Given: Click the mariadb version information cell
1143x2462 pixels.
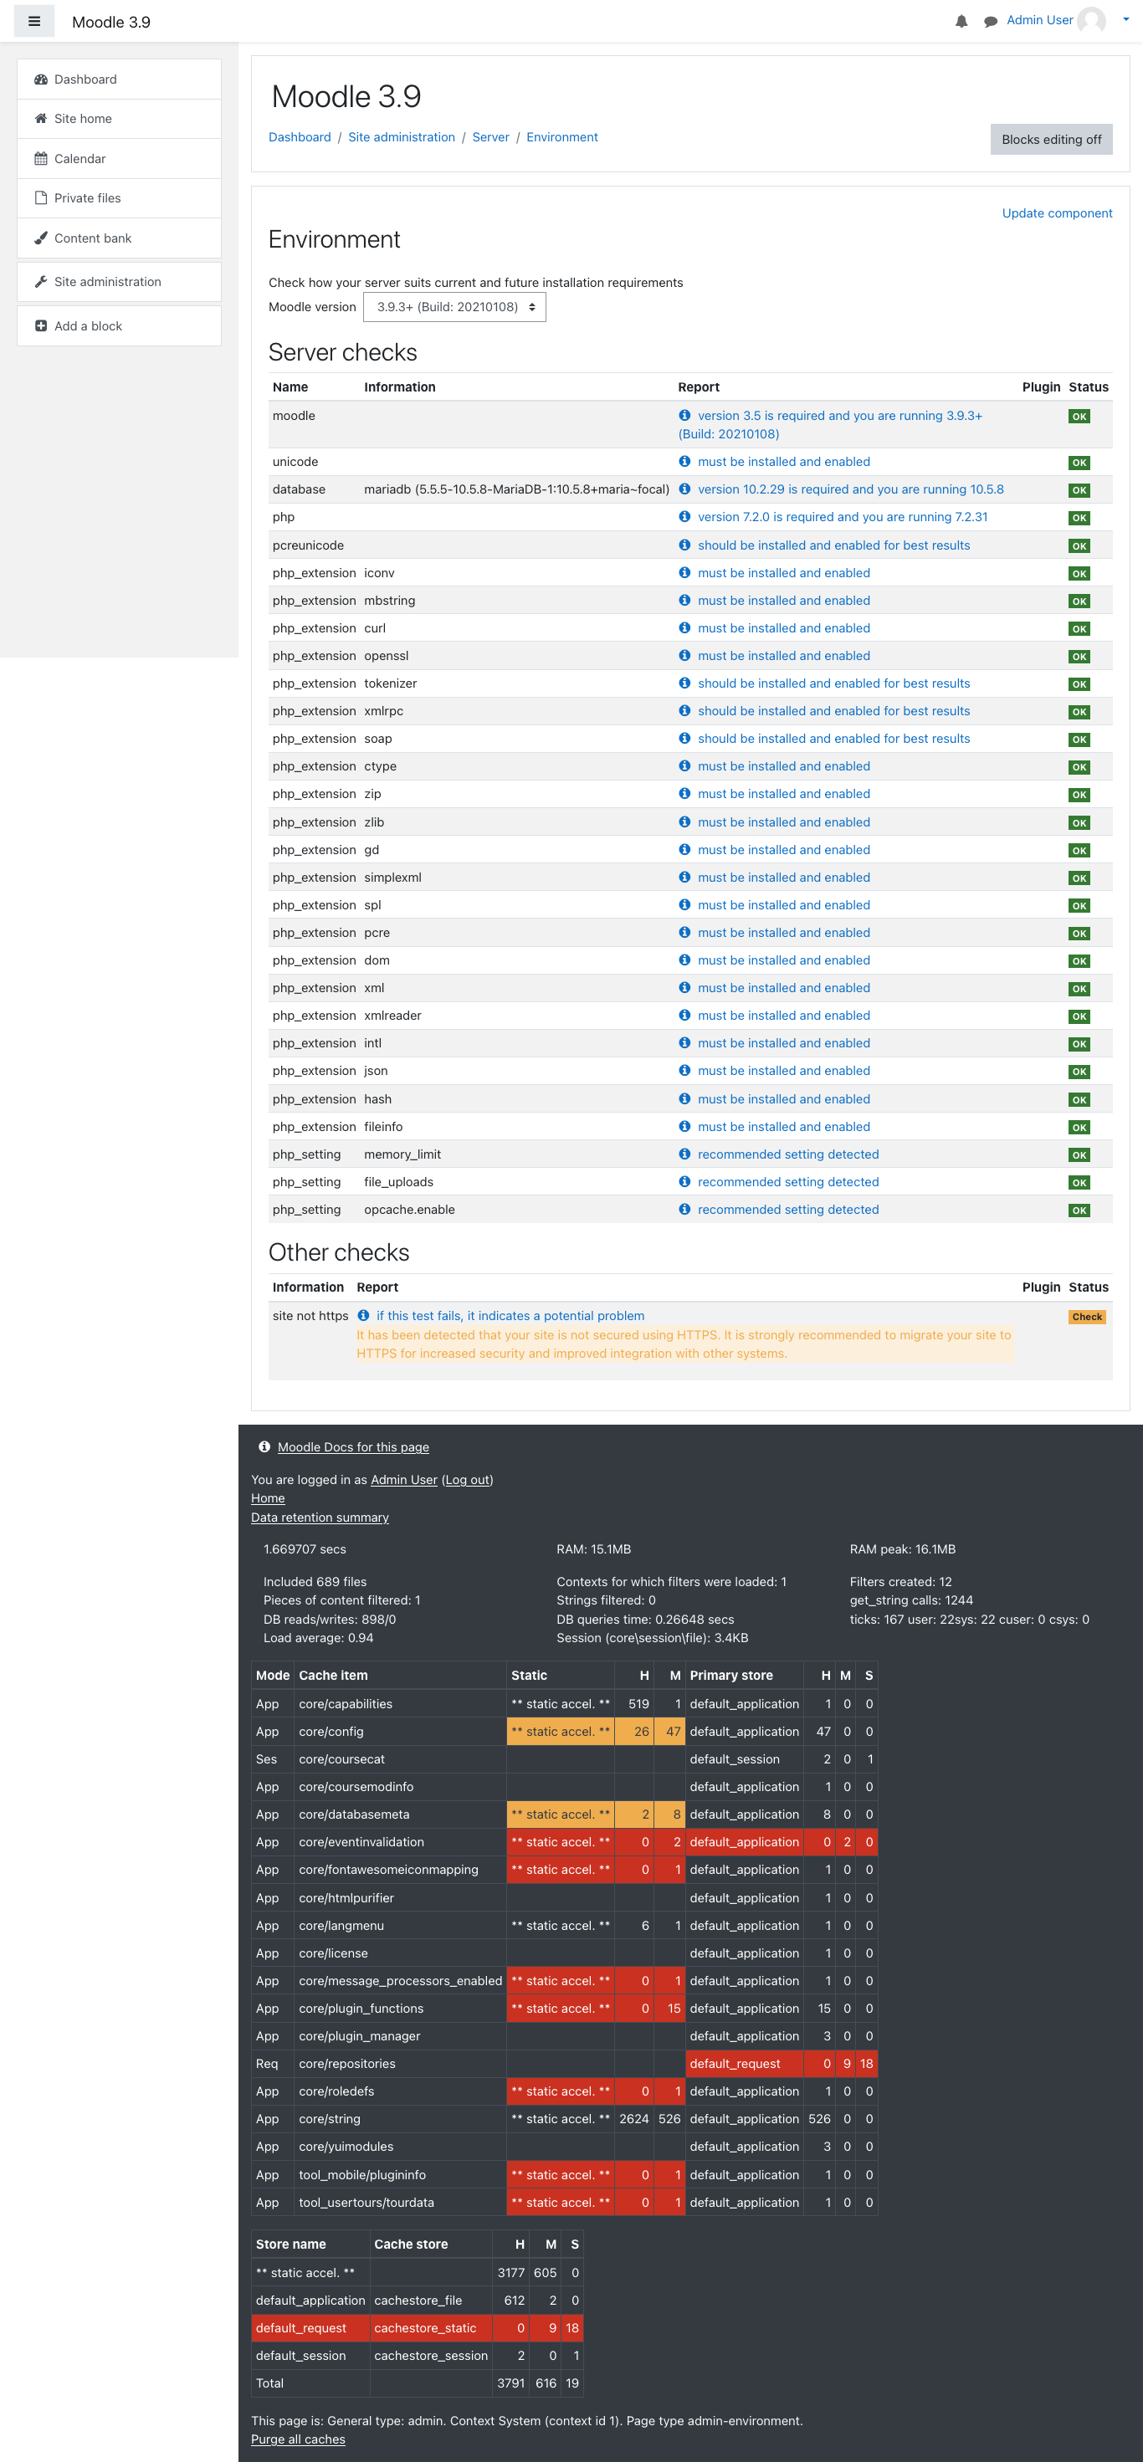Looking at the screenshot, I should click(517, 489).
